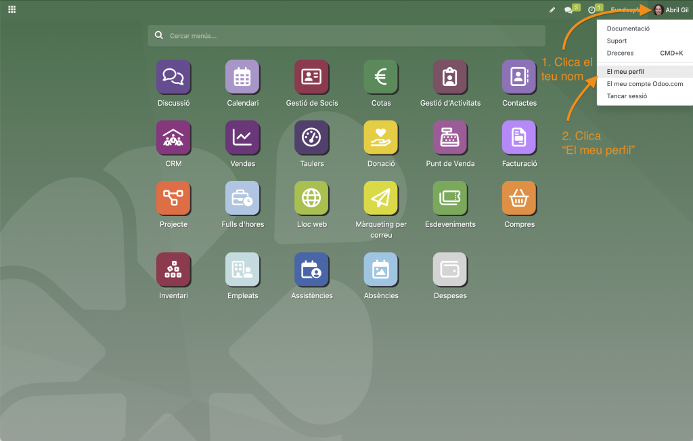Click the "Cercar menús..." search field

(x=346, y=35)
